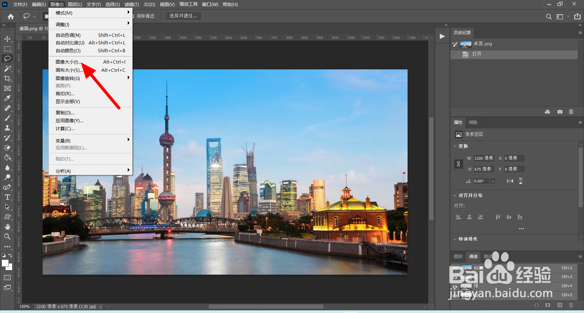Image resolution: width=584 pixels, height=313 pixels.
Task: Switch to the 调整 tab
Action: click(473, 122)
